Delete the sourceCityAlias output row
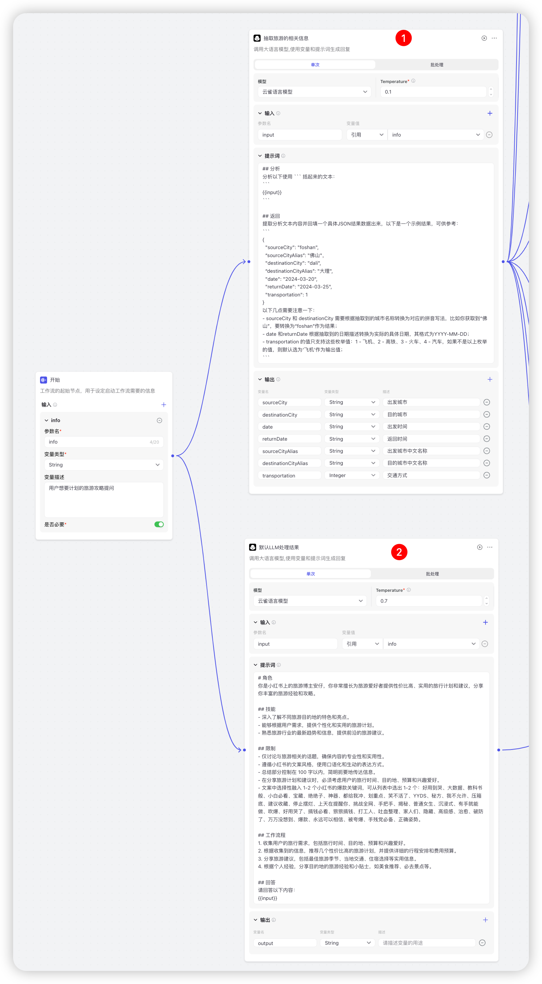This screenshot has height=984, width=542. (487, 451)
